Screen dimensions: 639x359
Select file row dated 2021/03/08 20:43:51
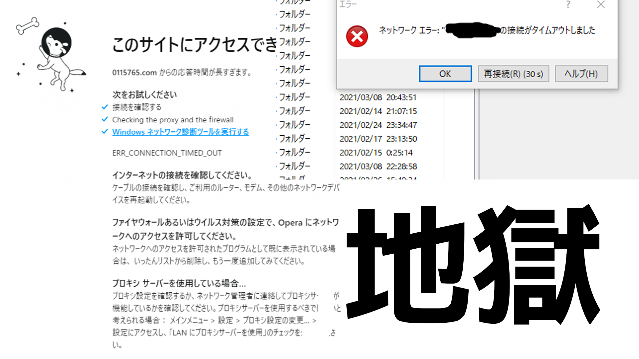click(x=378, y=97)
